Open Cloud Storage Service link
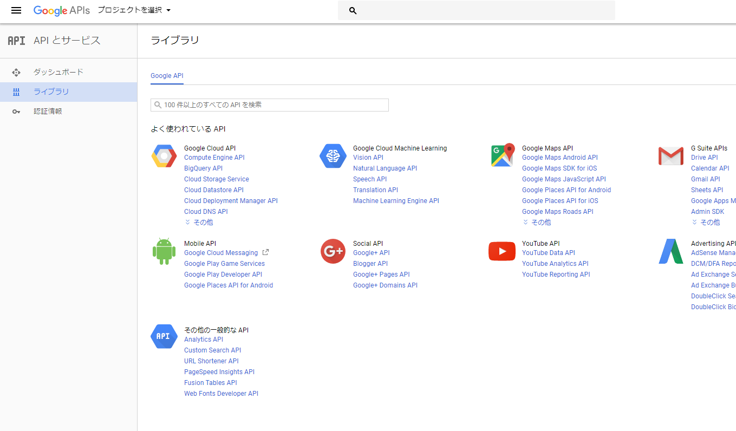Screen dimensions: 736x431 [x=217, y=179]
